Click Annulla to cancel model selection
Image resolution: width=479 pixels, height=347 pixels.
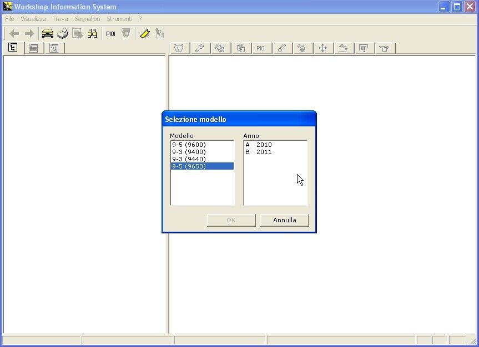point(285,220)
